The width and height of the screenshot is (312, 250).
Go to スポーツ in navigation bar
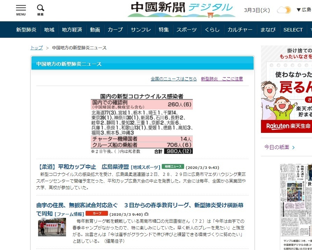[186, 30]
